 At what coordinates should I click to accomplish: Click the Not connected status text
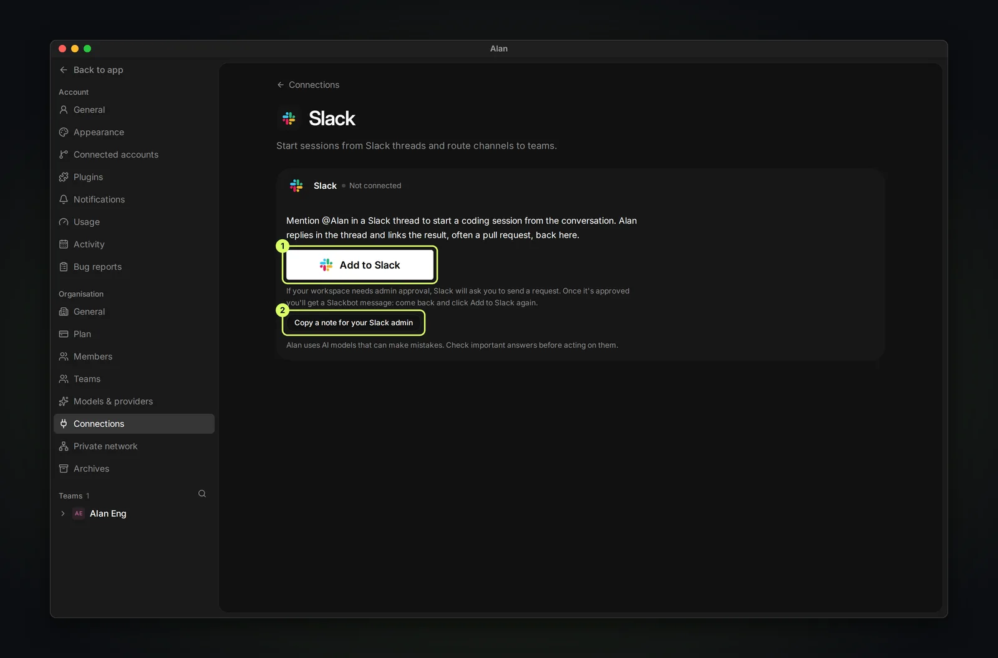tap(375, 186)
